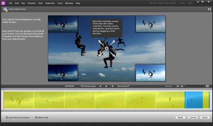Open the Timeline menu

pyautogui.click(x=31, y=3)
